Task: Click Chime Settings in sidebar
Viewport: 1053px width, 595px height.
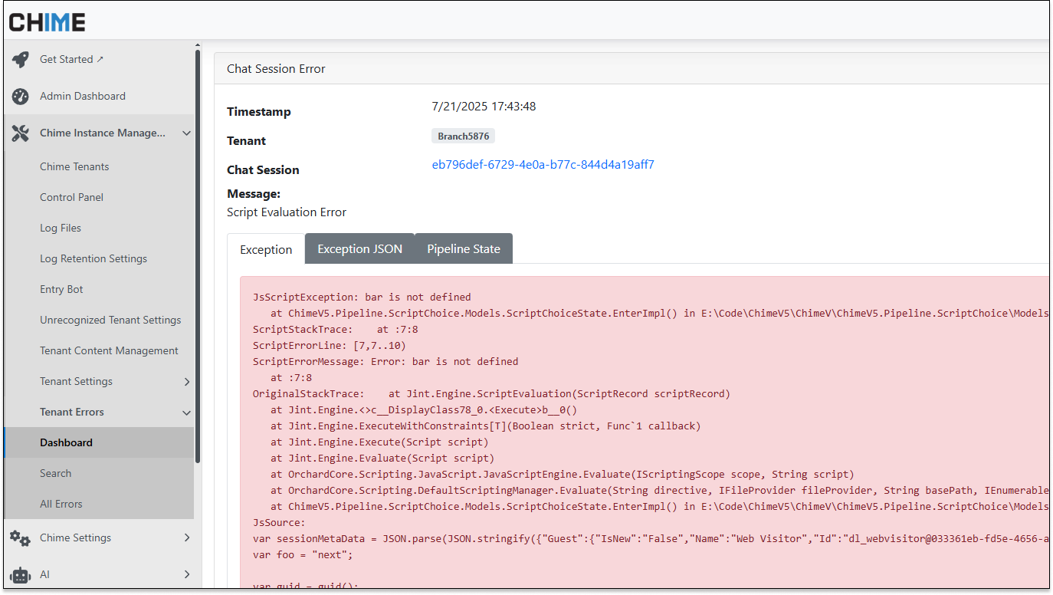Action: click(x=75, y=537)
